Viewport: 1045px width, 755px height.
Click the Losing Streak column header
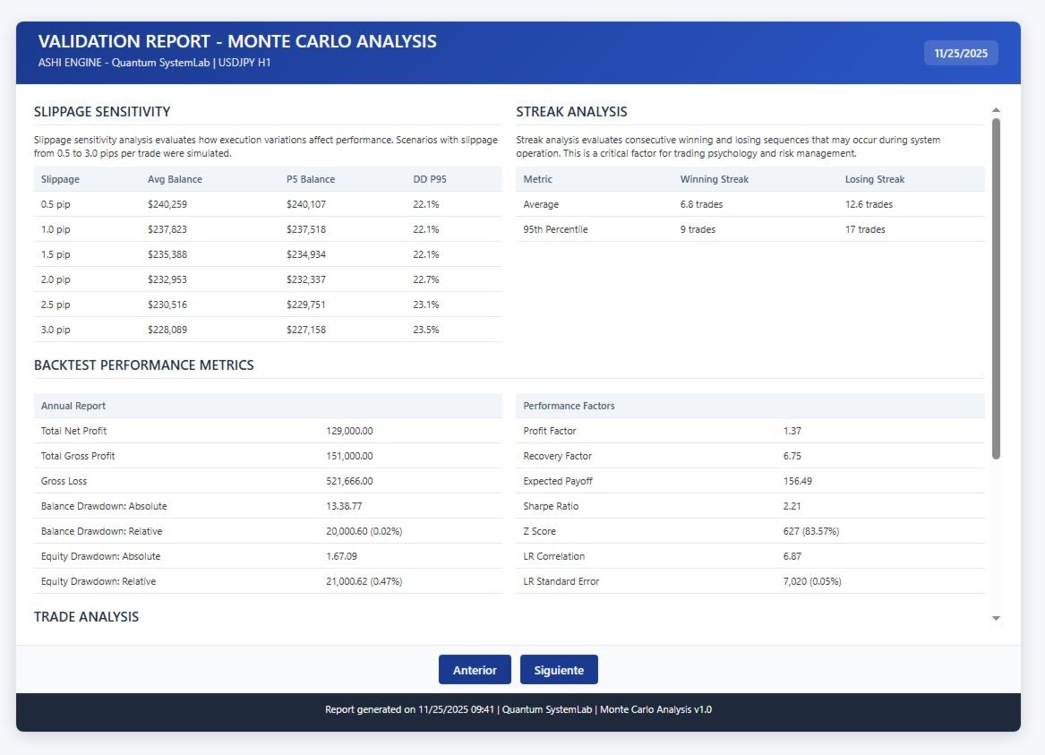(x=874, y=179)
